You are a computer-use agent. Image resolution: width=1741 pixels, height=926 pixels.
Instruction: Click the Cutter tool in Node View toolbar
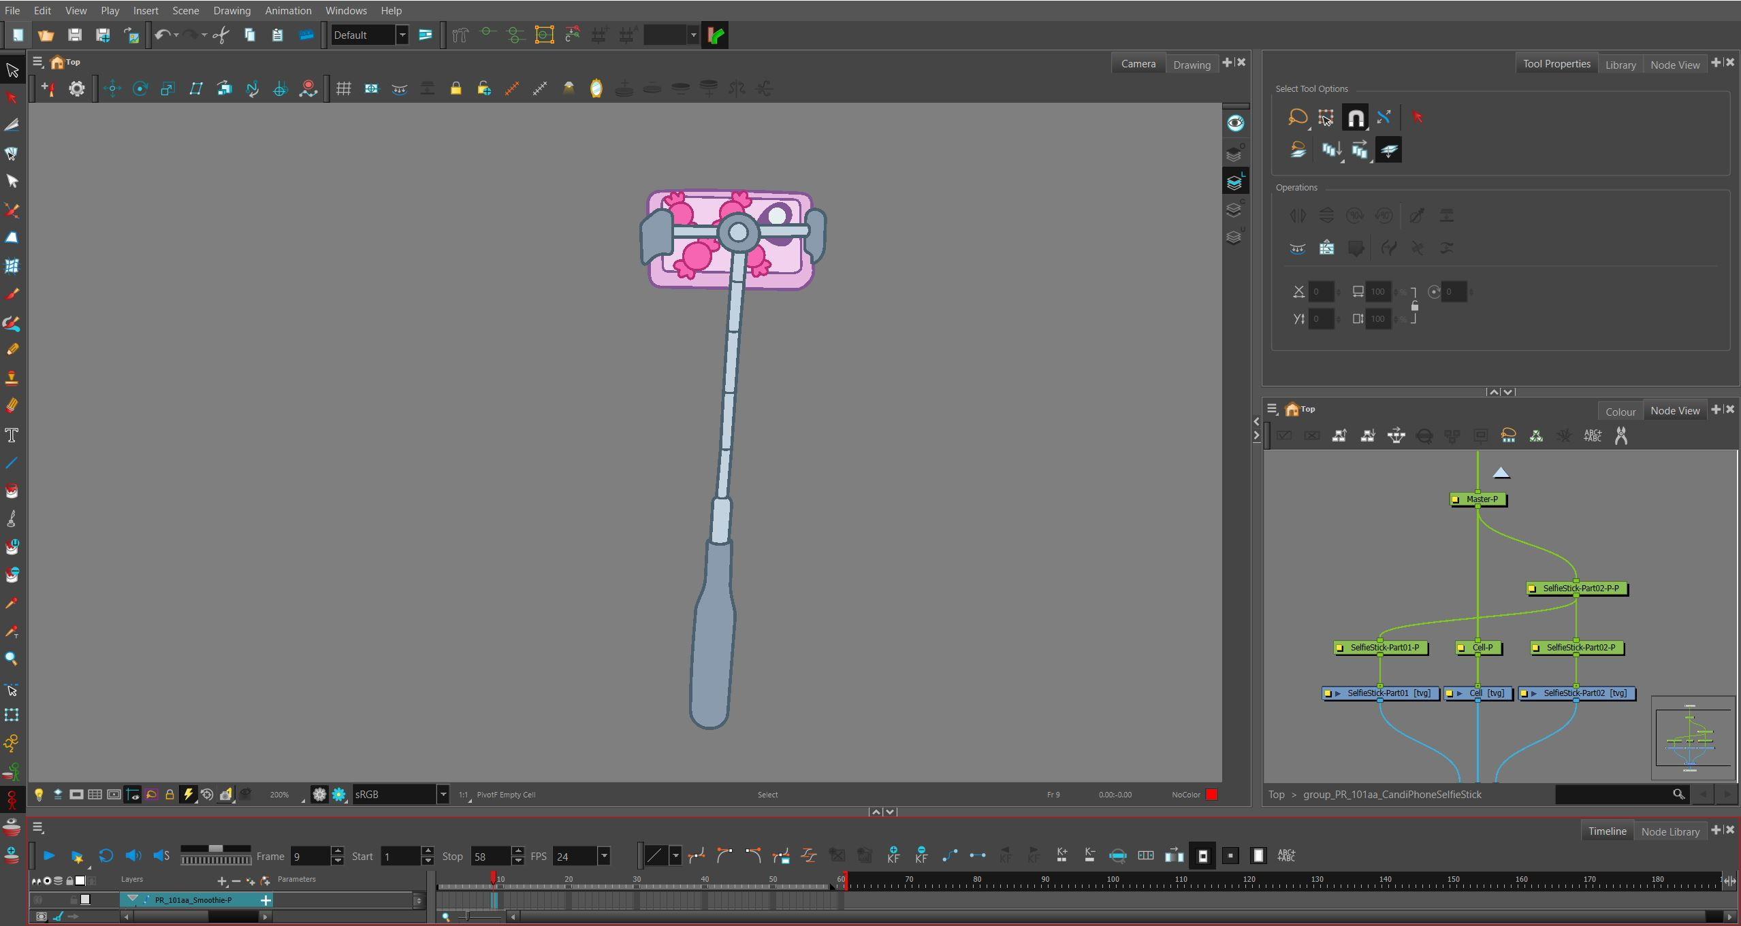1621,435
